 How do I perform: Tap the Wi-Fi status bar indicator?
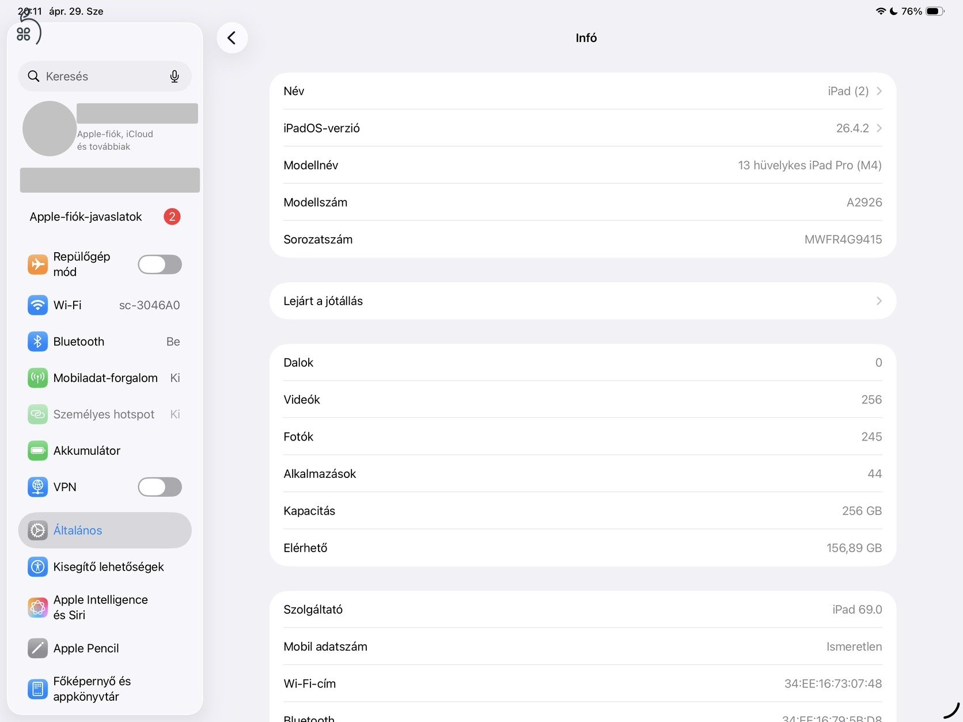(x=881, y=11)
